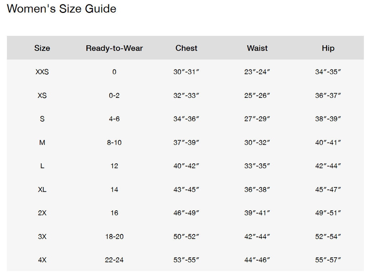Click the Hip column header
367x272 pixels.
[328, 48]
